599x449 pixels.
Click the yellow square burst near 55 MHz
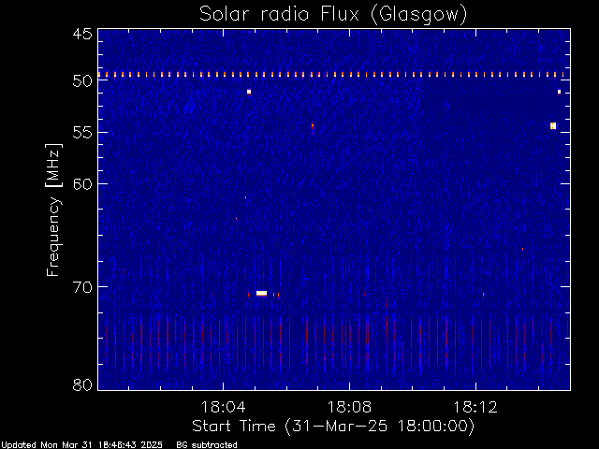point(553,126)
